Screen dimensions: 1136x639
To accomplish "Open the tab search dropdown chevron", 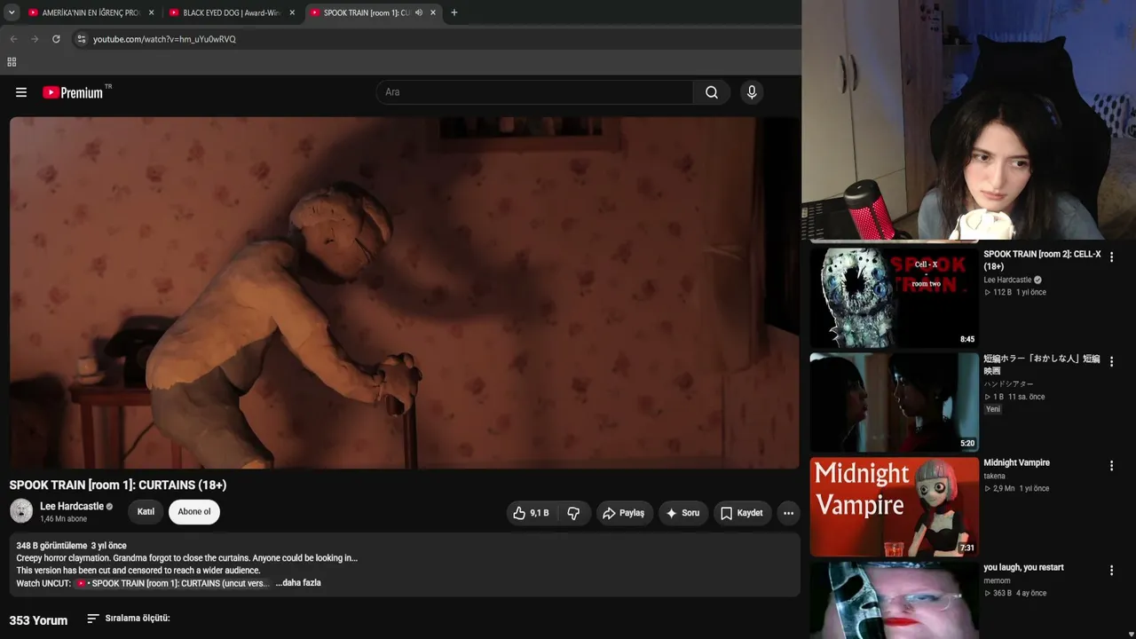I will pos(12,12).
